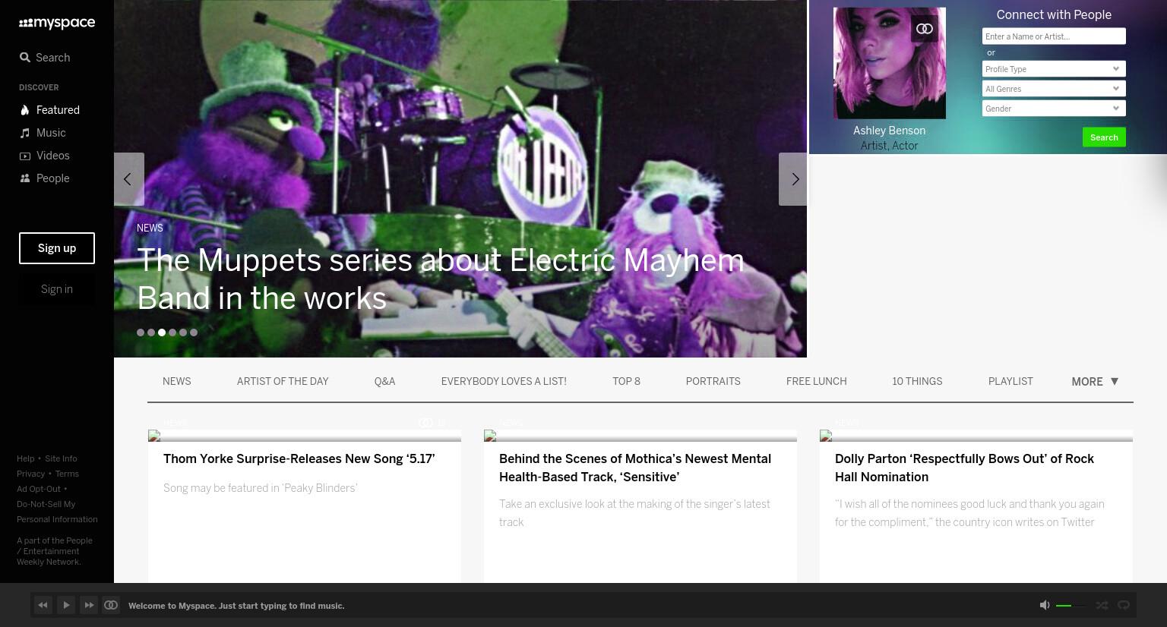Open the Ad Opt-Out link
Viewport: 1167px width, 627px height.
[x=39, y=489]
